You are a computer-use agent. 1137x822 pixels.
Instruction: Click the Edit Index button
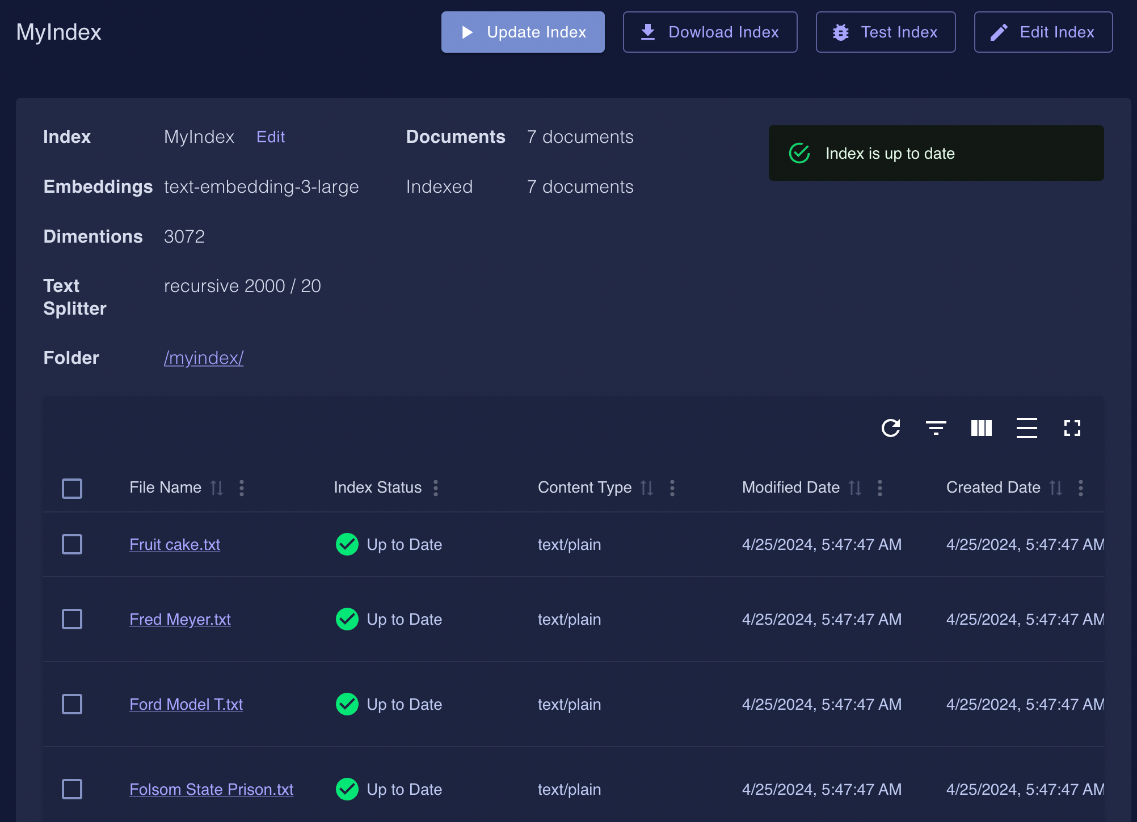[x=1043, y=32]
